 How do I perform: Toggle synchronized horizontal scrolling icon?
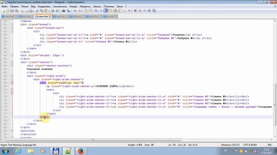90,11
